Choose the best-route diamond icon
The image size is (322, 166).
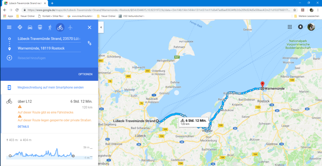(x=20, y=27)
